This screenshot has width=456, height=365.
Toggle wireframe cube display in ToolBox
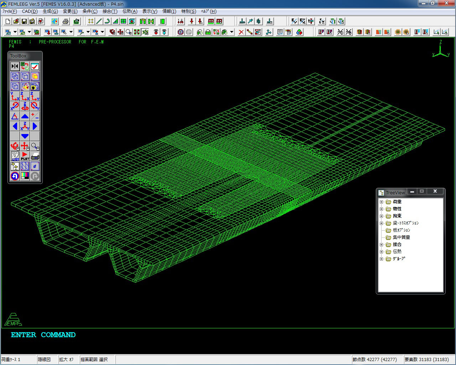point(15,76)
